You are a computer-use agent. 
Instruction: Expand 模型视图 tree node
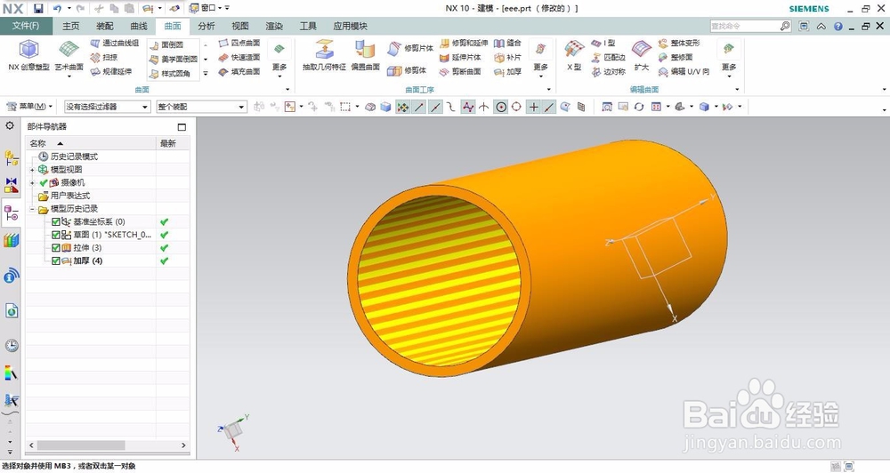(x=32, y=170)
